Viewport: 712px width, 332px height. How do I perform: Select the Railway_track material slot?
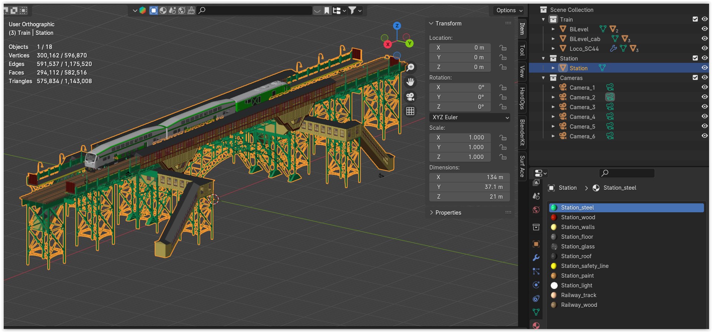pos(626,295)
